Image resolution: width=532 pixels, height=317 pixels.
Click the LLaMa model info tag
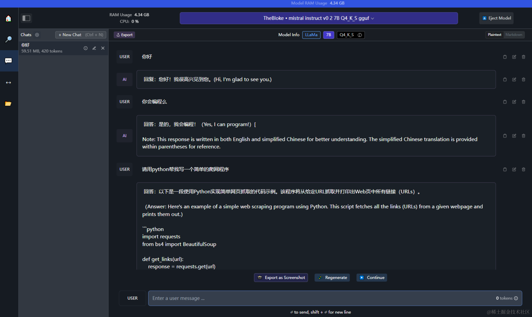tap(311, 35)
